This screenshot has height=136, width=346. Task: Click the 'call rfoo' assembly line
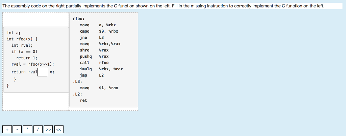tap(94, 63)
